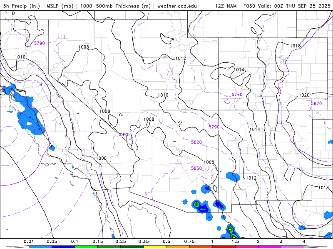333x249 pixels.
Task: Click the 1.5 legend tick value
Action: tap(235, 242)
